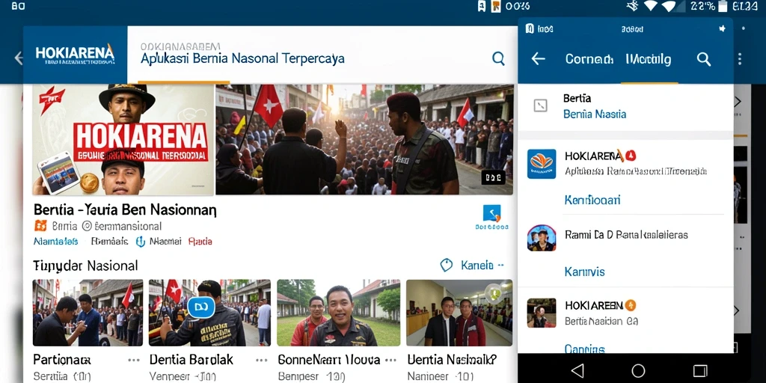This screenshot has width=766, height=383.
Task: Tap the HOKIARENA logo in the header
Action: point(75,54)
